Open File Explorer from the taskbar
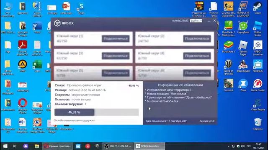The image size is (268, 150). click(x=37, y=146)
